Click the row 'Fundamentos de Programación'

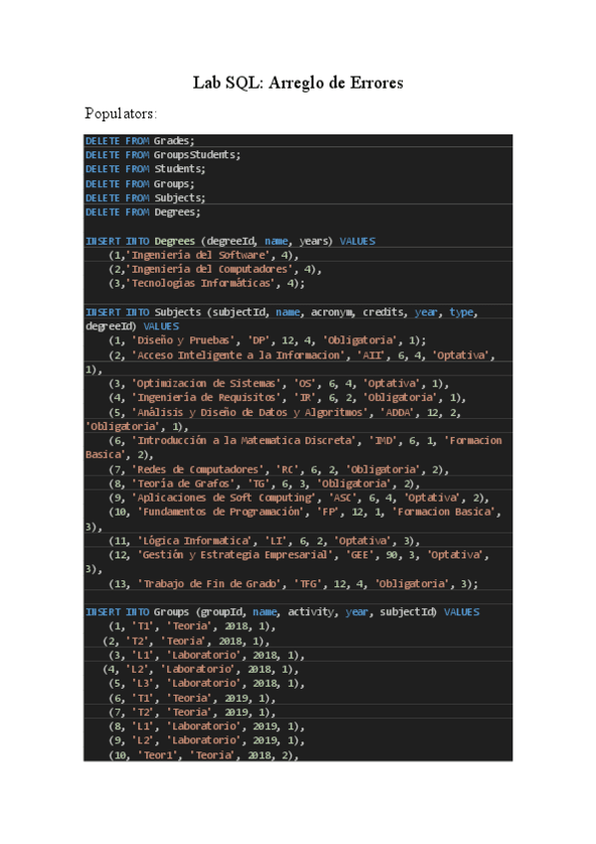[305, 512]
